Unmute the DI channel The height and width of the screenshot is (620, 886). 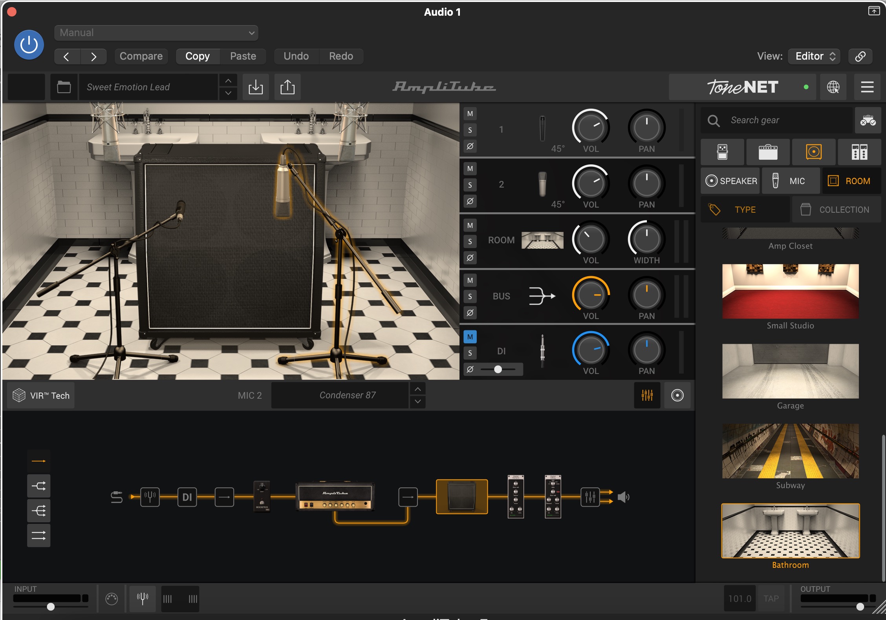click(x=470, y=337)
